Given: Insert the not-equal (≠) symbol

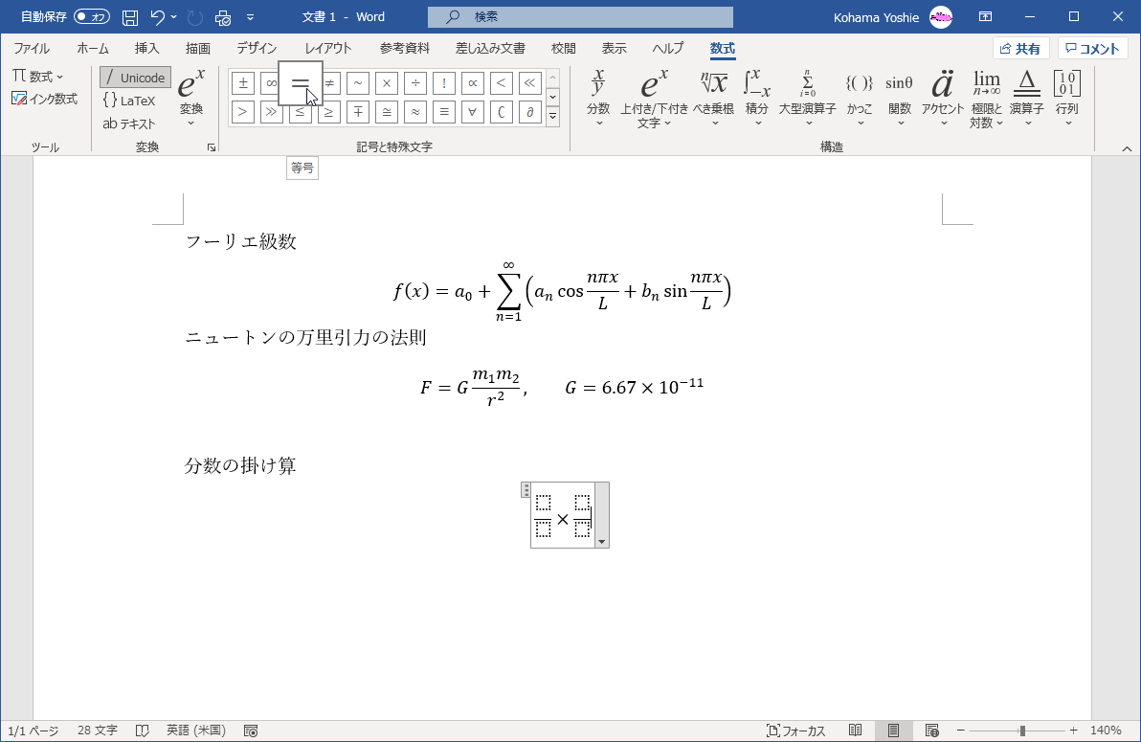Looking at the screenshot, I should point(329,83).
